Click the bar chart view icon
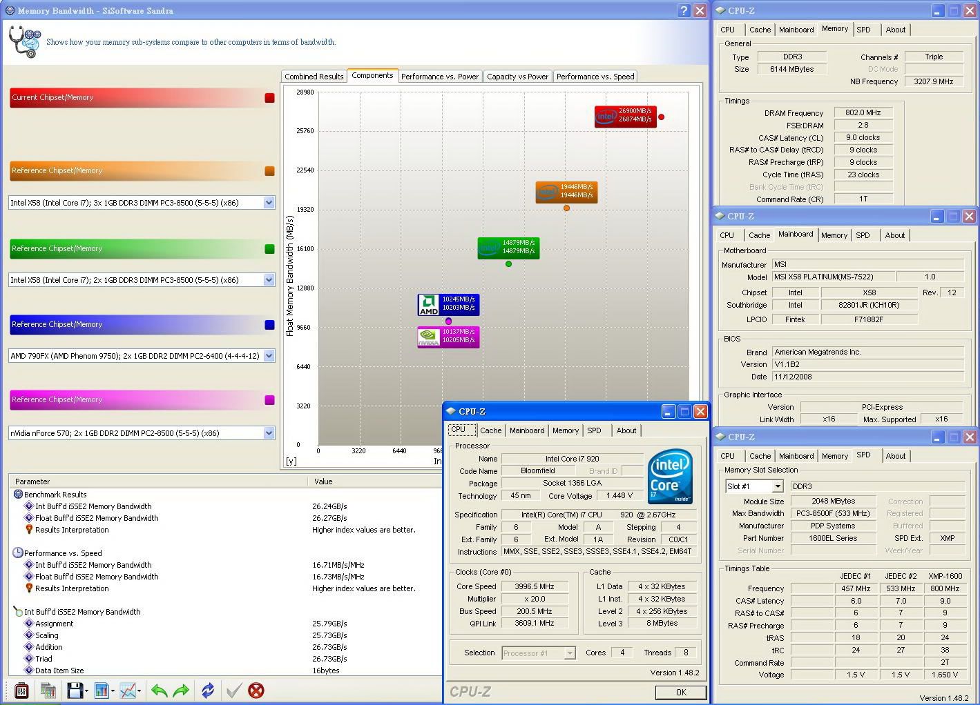The image size is (980, 705). (x=102, y=690)
